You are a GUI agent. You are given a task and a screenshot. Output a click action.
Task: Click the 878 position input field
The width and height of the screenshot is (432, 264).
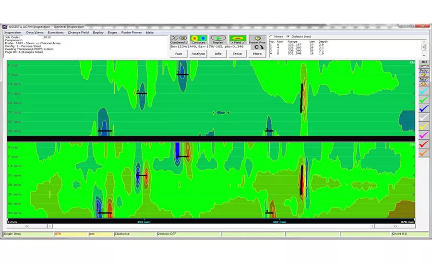point(71,234)
